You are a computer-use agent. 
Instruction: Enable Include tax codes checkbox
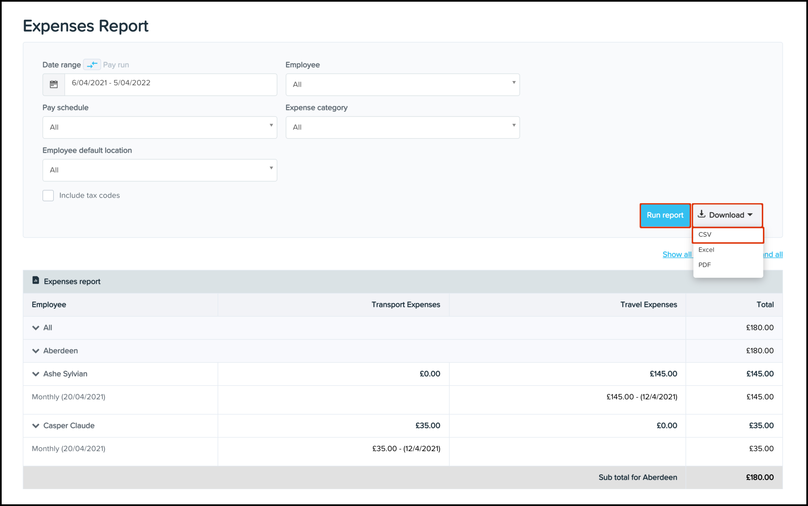coord(48,195)
